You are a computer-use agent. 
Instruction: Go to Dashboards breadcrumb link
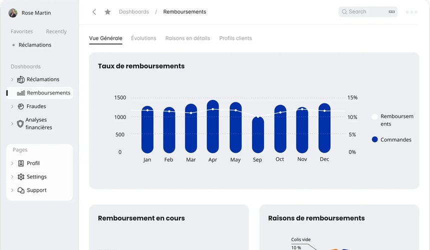pos(133,12)
